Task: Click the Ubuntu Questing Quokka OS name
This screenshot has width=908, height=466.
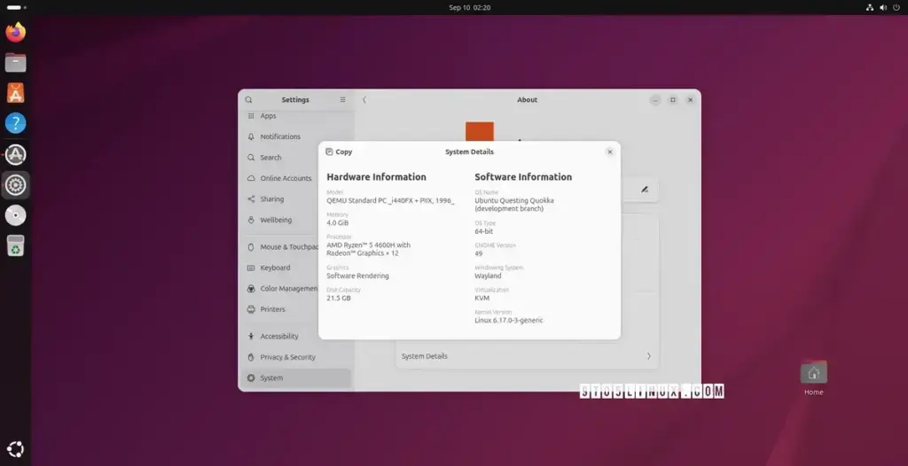Action: click(x=514, y=205)
